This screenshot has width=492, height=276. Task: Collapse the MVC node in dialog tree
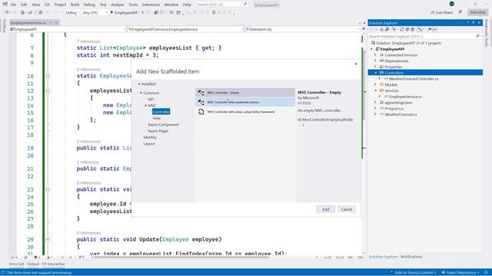[146, 106]
